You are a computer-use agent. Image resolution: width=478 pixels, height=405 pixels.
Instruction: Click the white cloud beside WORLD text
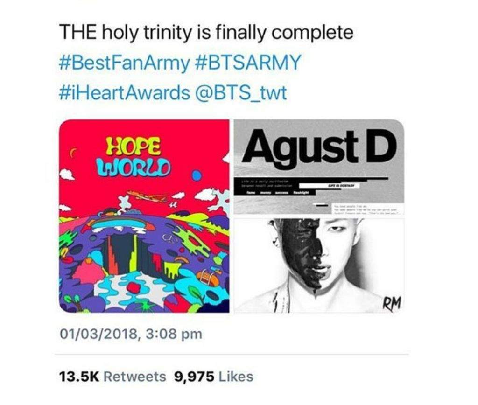tap(67, 175)
